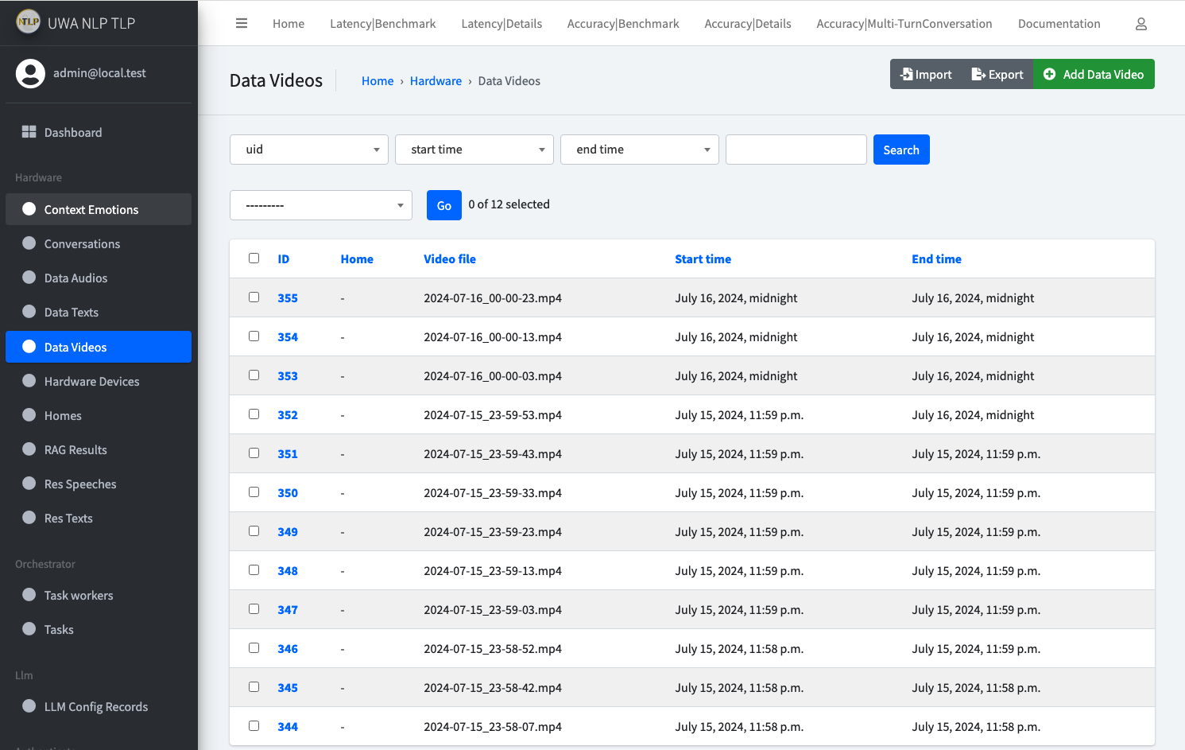Open Accuracy|Benchmark in top navigation

(x=623, y=24)
